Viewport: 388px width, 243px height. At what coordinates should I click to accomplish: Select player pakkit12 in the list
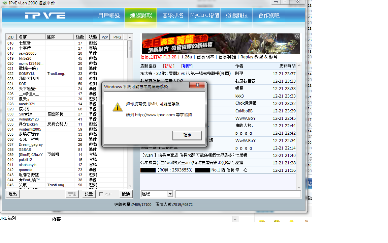point(67,160)
